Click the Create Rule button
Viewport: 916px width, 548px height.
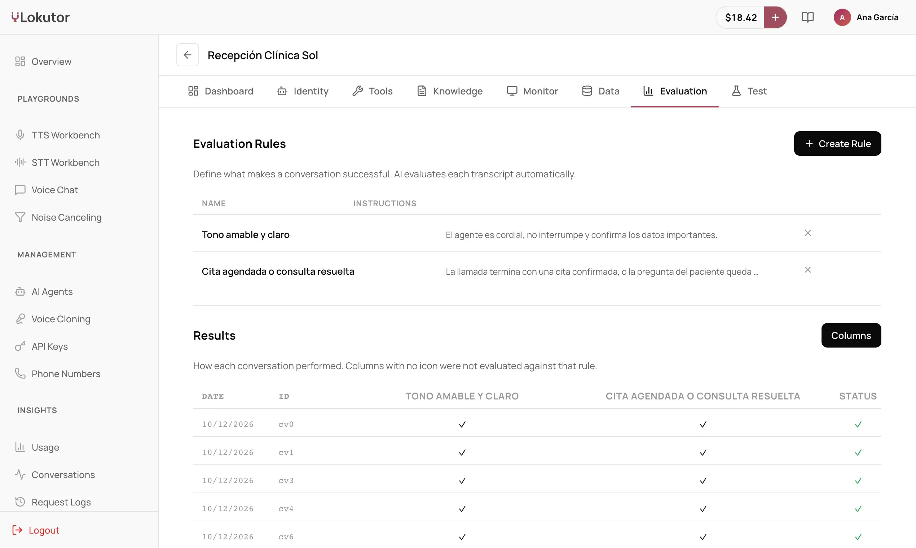point(837,143)
